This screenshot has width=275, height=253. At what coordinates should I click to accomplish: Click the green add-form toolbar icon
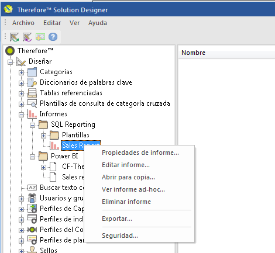(40, 37)
